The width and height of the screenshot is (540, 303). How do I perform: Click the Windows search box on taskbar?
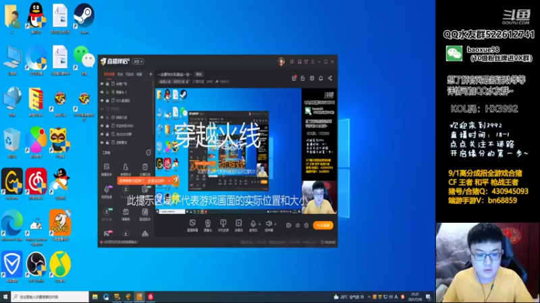pyautogui.click(x=50, y=297)
